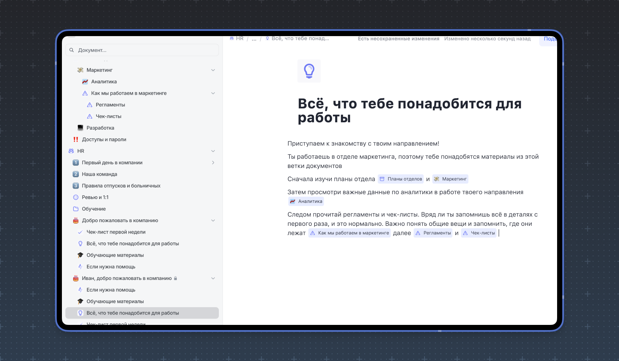Collapse Добро пожаловать в компанию chevron

click(213, 220)
